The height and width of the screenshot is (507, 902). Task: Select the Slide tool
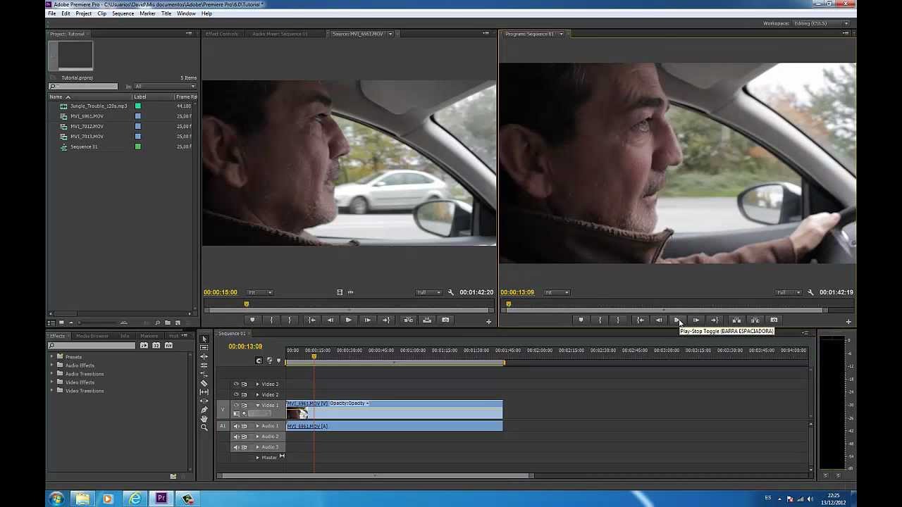tap(204, 401)
